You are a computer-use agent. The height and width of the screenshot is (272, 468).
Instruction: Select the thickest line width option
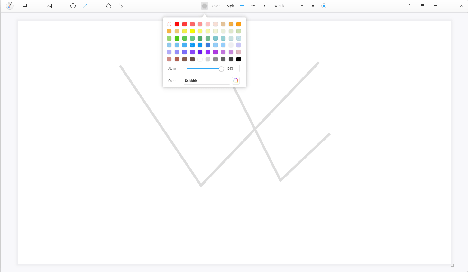click(324, 6)
